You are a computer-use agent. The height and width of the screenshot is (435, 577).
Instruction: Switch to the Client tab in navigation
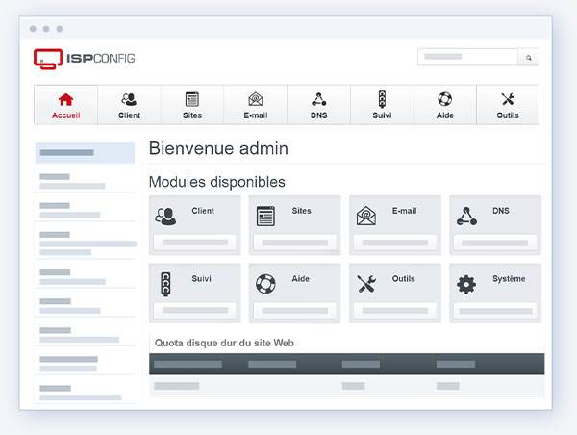pos(129,105)
